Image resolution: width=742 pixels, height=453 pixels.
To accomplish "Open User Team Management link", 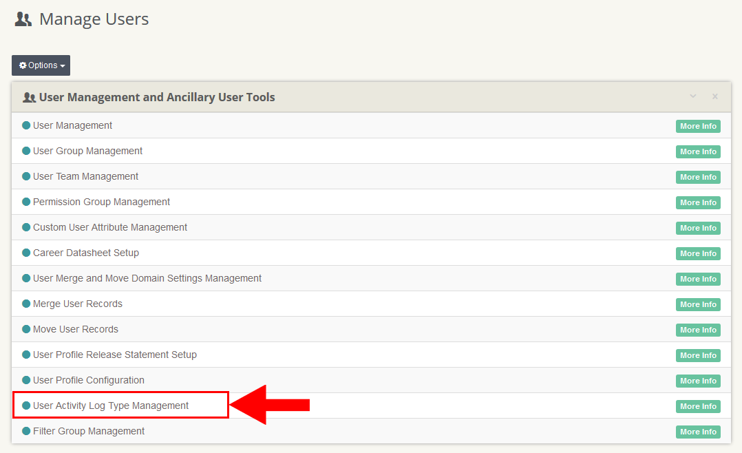I will point(85,176).
